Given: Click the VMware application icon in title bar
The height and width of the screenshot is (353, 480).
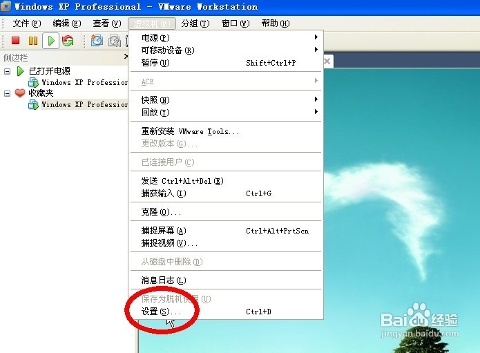Looking at the screenshot, I should (6, 6).
